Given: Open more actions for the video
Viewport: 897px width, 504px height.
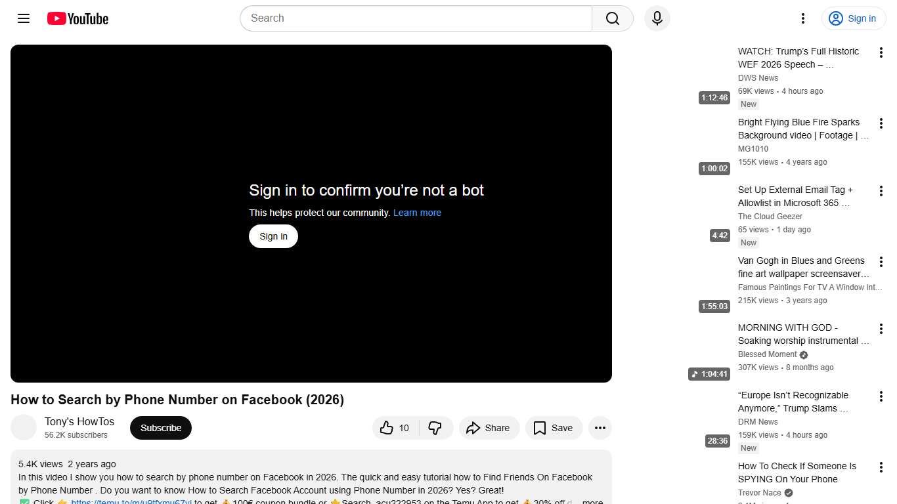Looking at the screenshot, I should pos(600,427).
